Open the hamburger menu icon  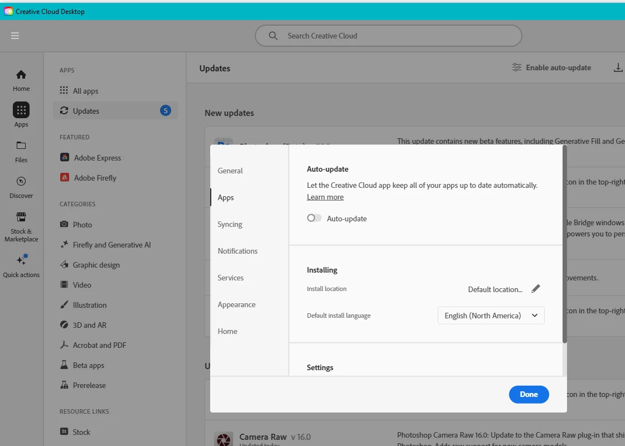pyautogui.click(x=15, y=36)
